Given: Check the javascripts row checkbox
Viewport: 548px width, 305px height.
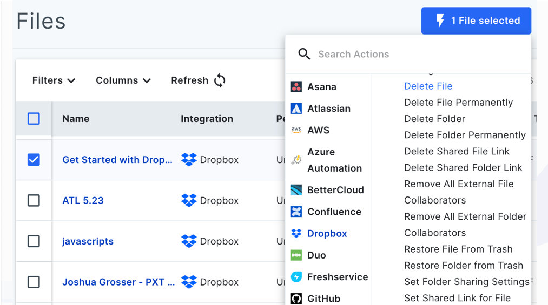Looking at the screenshot, I should click(34, 241).
